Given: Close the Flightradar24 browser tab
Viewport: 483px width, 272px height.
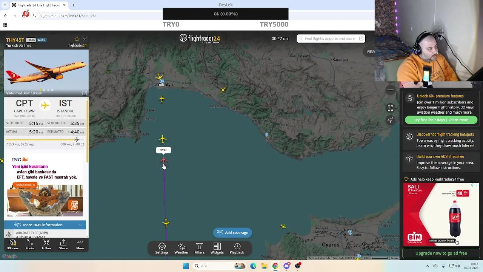Looking at the screenshot, I should point(64,5).
